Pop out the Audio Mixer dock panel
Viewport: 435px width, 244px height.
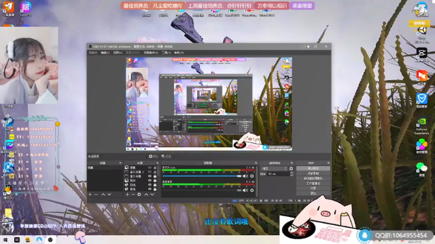256,163
